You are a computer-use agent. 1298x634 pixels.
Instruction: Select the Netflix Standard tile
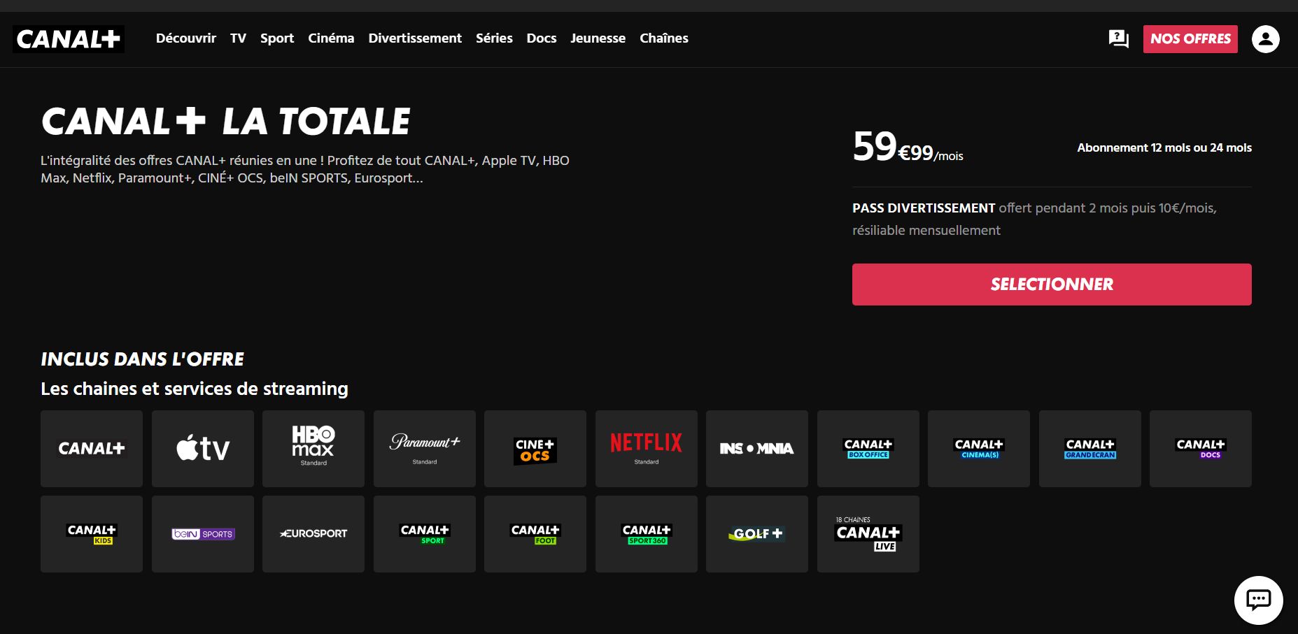tap(647, 449)
